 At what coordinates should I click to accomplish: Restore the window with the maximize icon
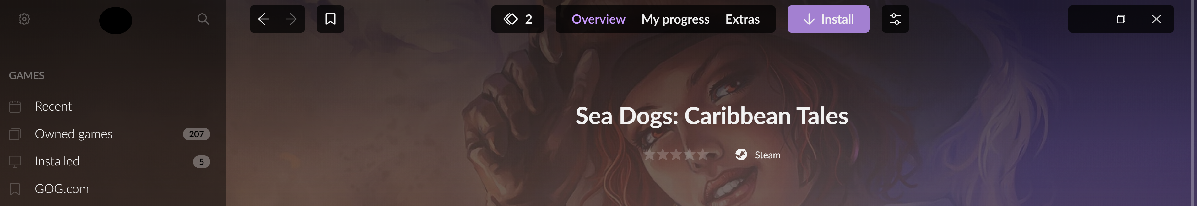pyautogui.click(x=1121, y=19)
